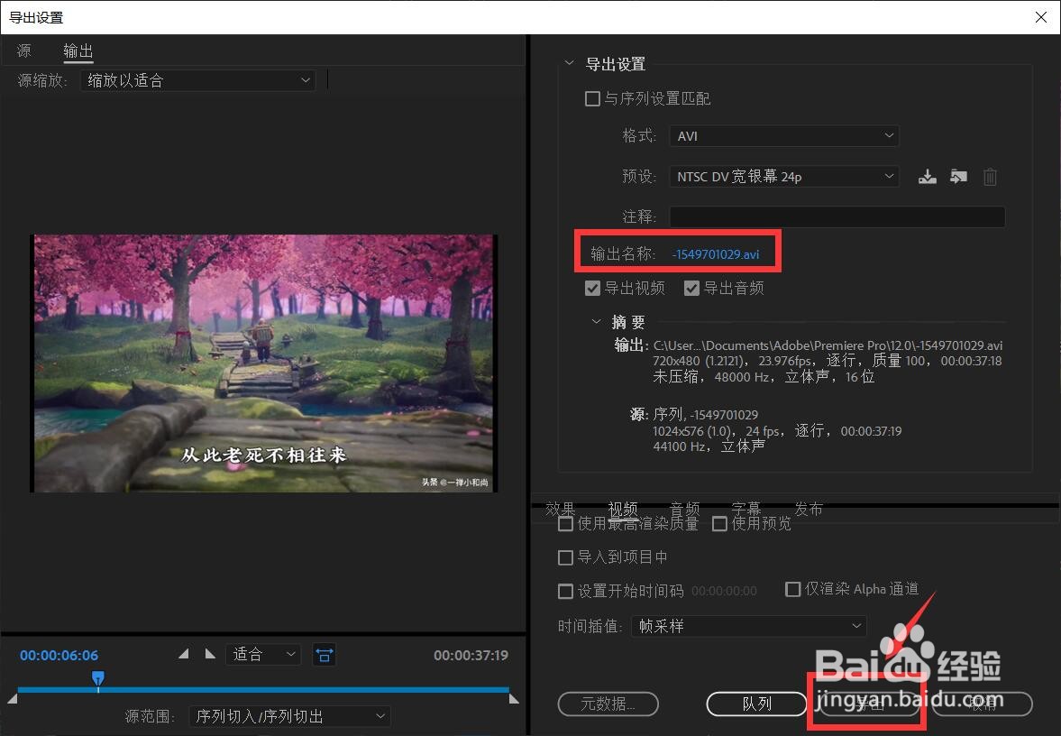Screen dimensions: 1061x736
Task: Open the 源缩放 dropdown
Action: [198, 80]
